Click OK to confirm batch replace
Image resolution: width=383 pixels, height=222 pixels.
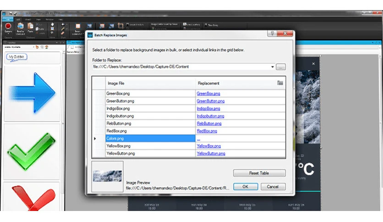pos(246,187)
